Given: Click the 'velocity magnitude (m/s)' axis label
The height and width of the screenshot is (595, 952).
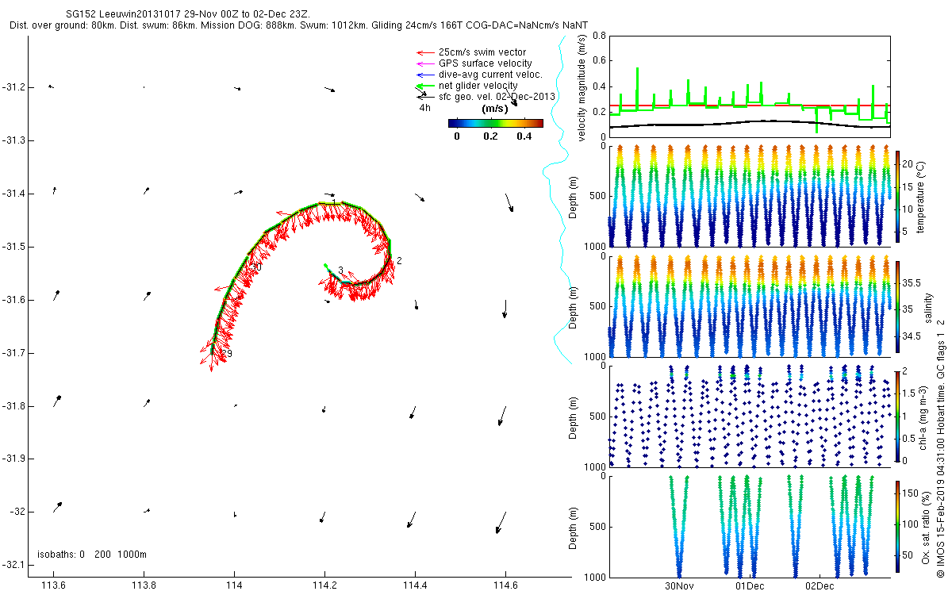Looking at the screenshot, I should coord(582,89).
